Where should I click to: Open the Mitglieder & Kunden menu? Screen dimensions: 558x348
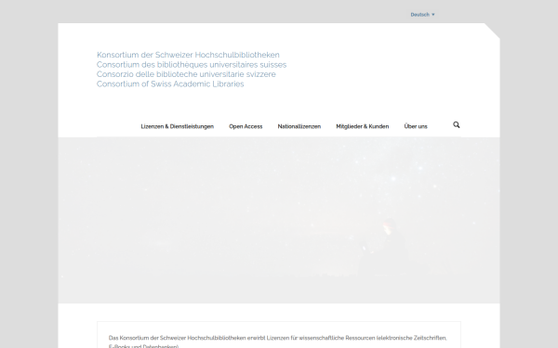coord(363,126)
